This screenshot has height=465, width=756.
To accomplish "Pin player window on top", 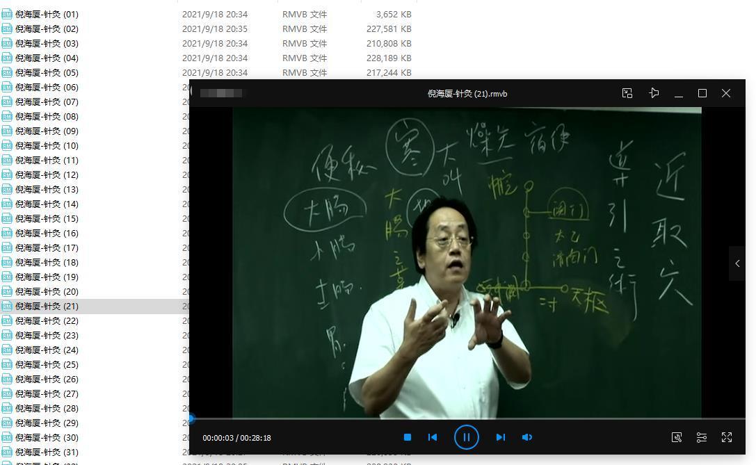I will (x=654, y=93).
